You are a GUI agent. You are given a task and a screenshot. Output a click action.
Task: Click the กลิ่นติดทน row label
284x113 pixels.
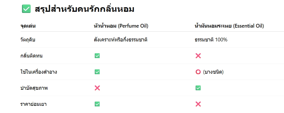click(31, 56)
